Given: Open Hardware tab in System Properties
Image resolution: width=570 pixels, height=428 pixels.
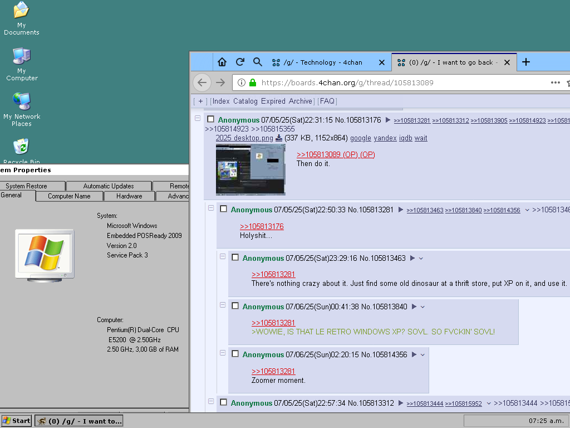Looking at the screenshot, I should tap(129, 196).
